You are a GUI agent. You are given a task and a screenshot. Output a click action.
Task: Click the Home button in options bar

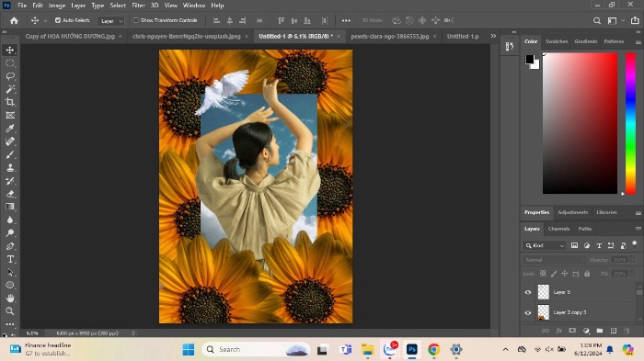(x=14, y=20)
